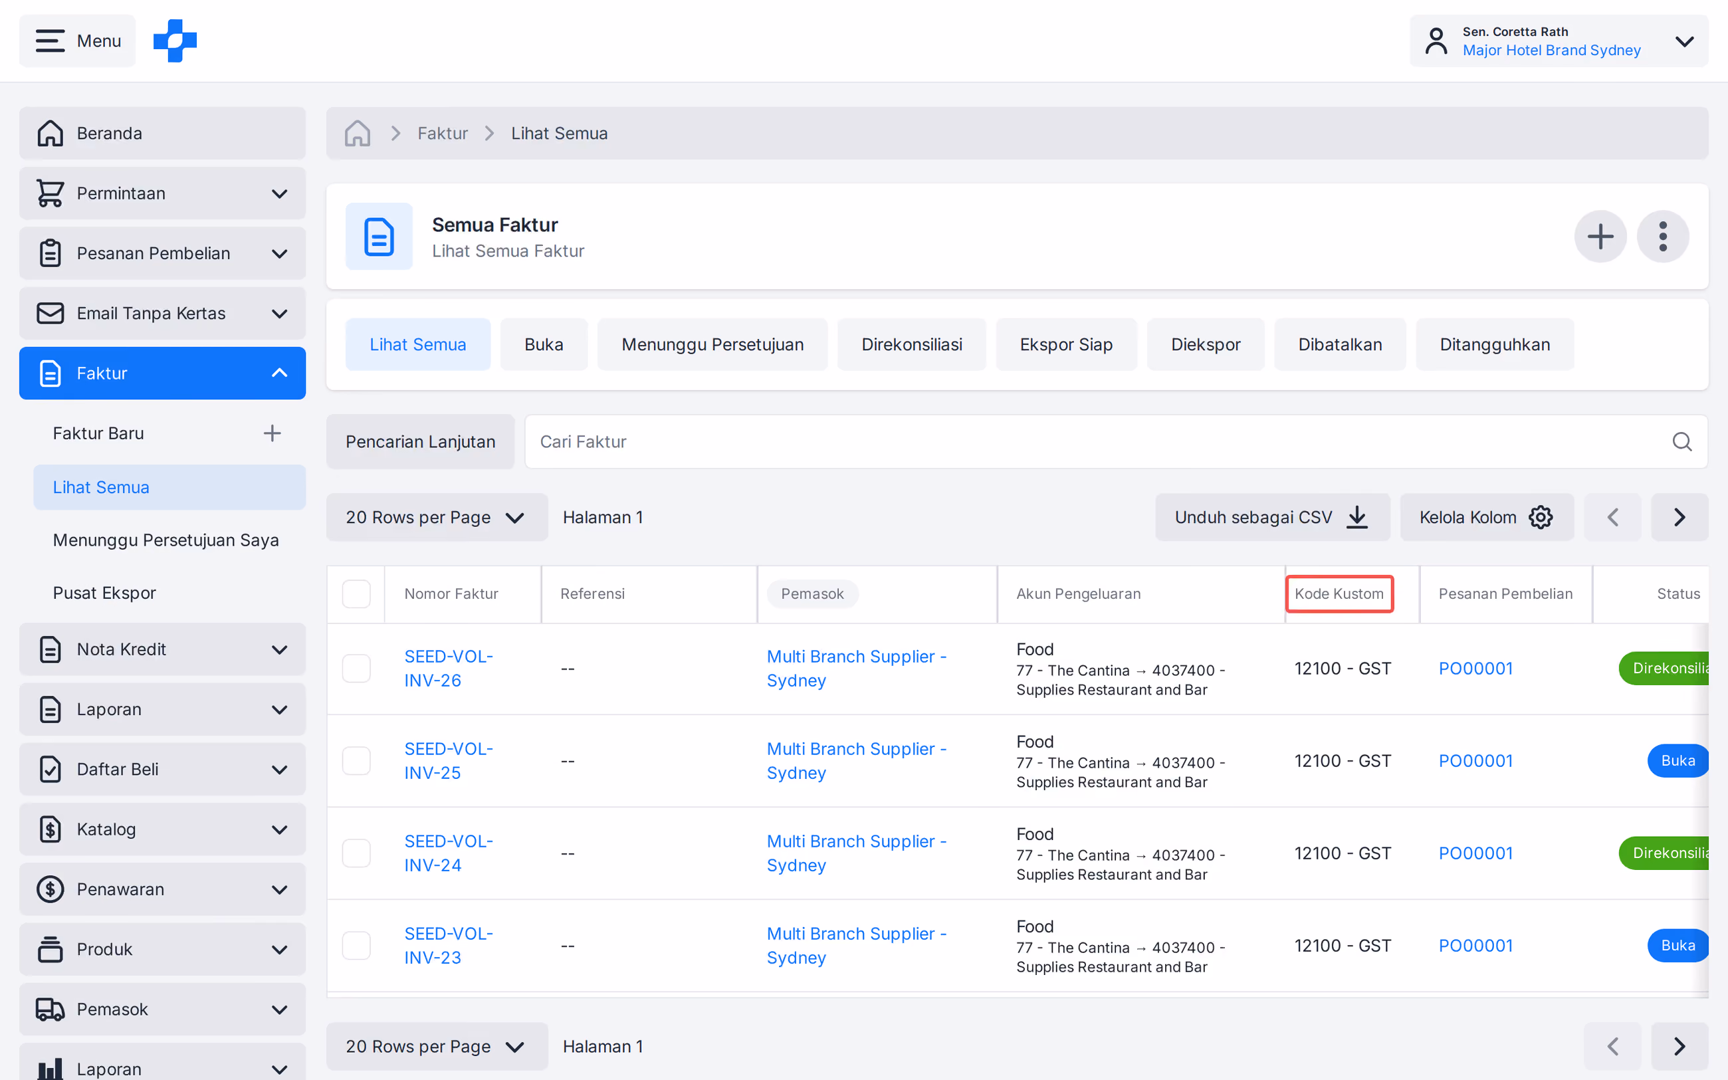Viewport: 1728px width, 1080px height.
Task: Open Pencarian Lanjutan advanced search
Action: [420, 441]
